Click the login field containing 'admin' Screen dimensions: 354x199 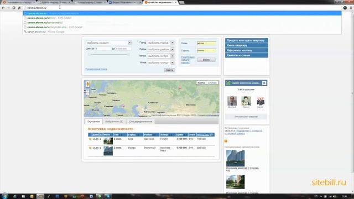pos(206,43)
